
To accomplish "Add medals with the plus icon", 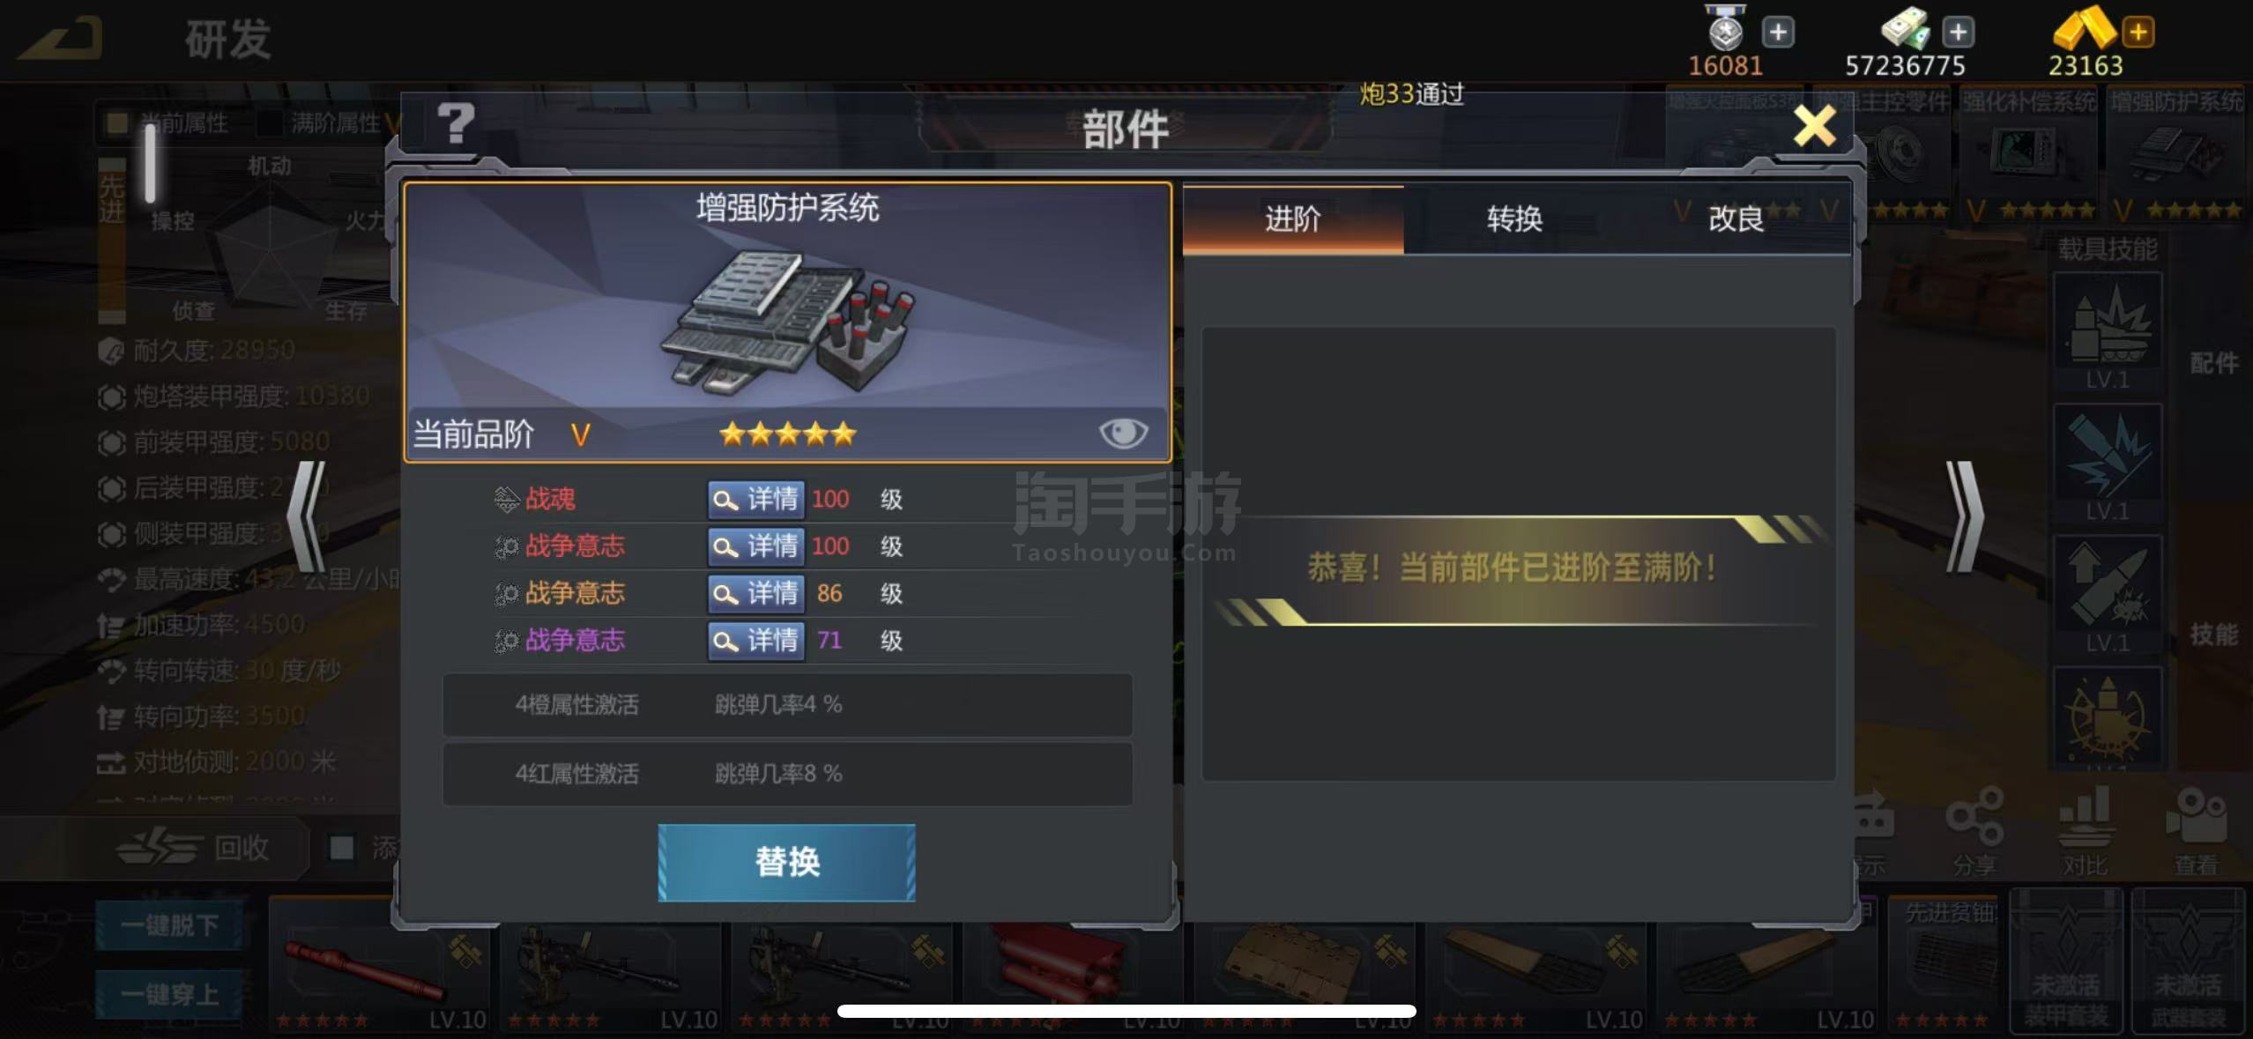I will pyautogui.click(x=1778, y=33).
